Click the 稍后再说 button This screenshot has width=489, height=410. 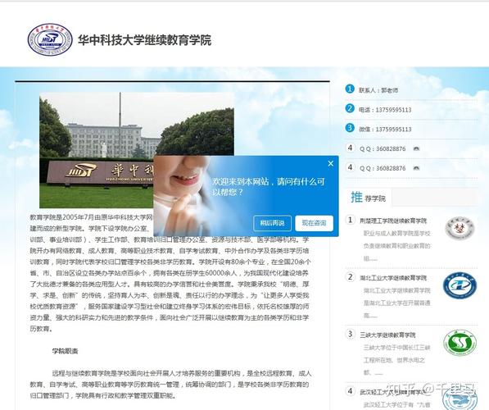tap(272, 223)
